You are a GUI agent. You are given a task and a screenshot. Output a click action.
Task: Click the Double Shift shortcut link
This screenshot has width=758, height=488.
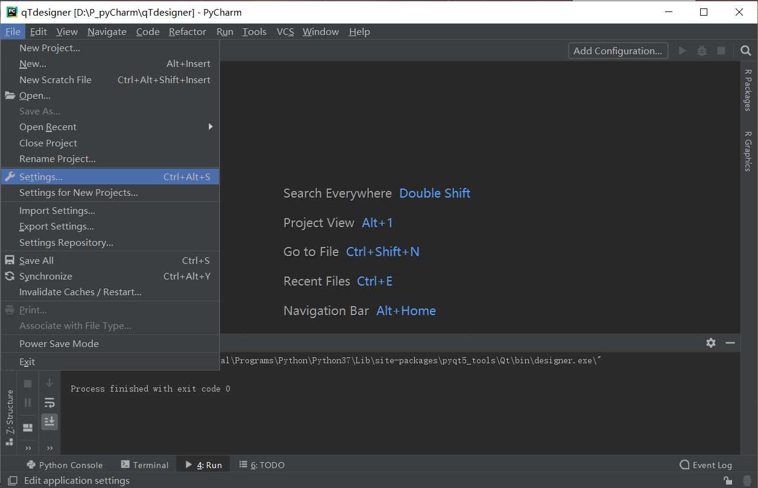coord(435,193)
